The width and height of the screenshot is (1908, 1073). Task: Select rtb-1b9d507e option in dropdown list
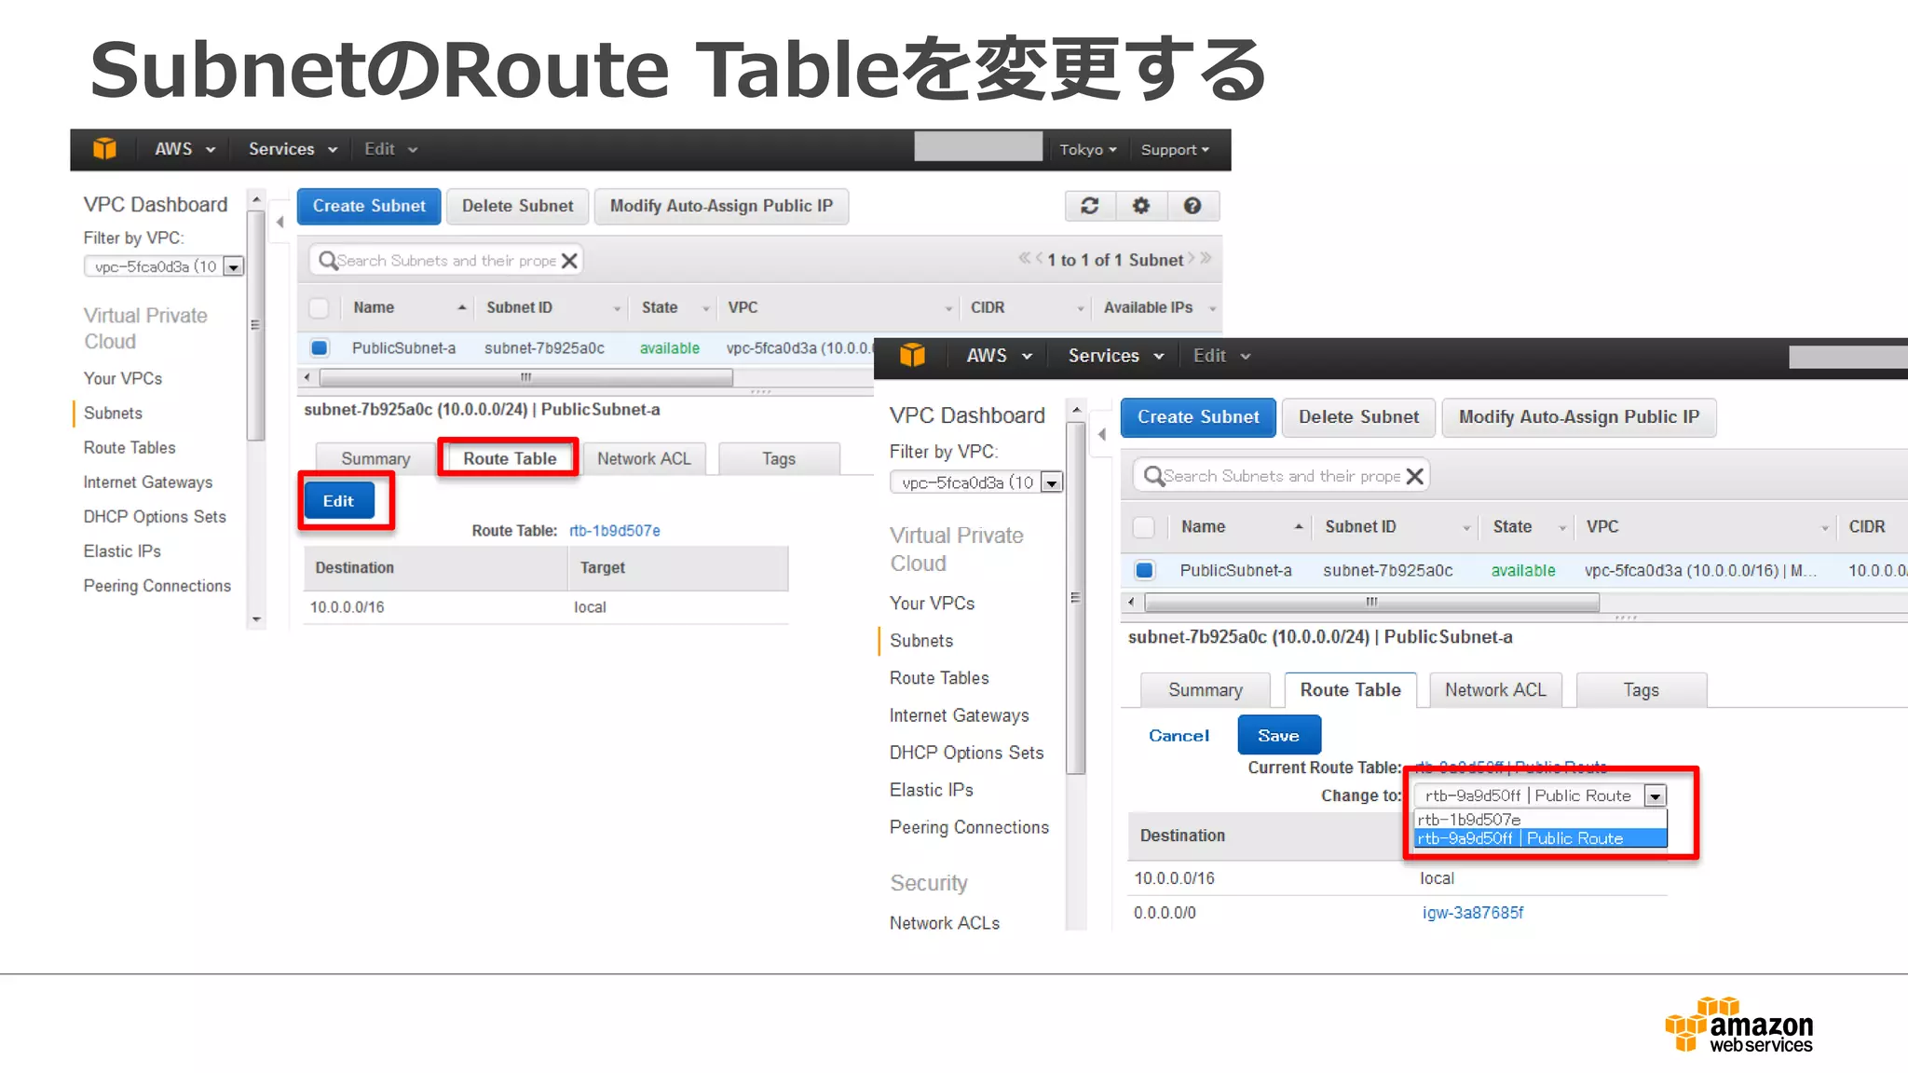coord(1540,820)
